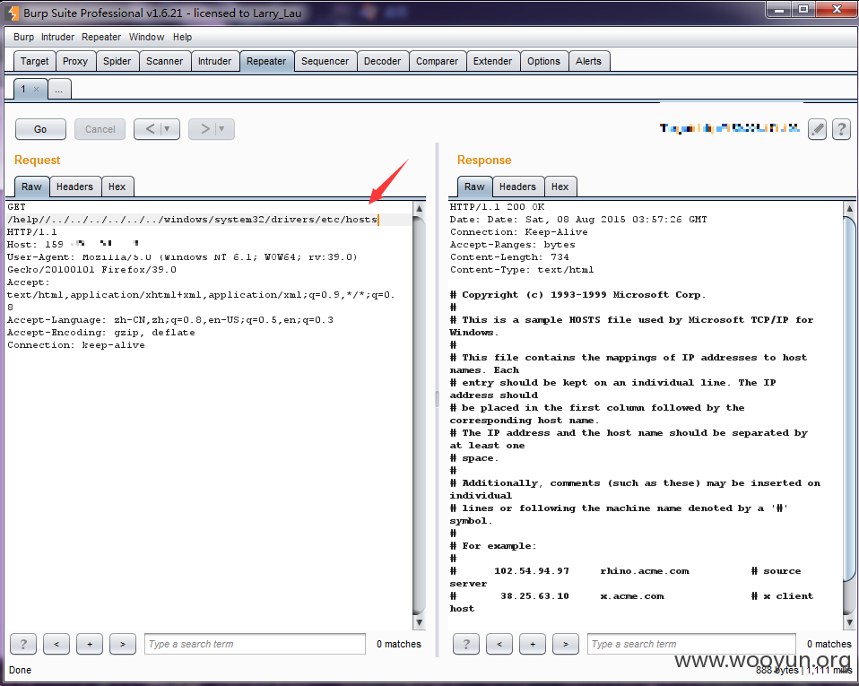Screen dimensions: 859x686
Task: Click the response search term field
Action: [691, 644]
